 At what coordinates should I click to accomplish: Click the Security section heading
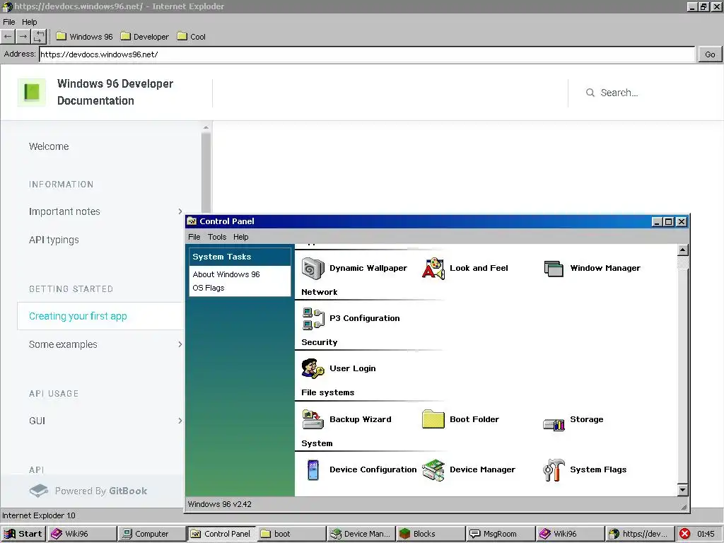320,342
